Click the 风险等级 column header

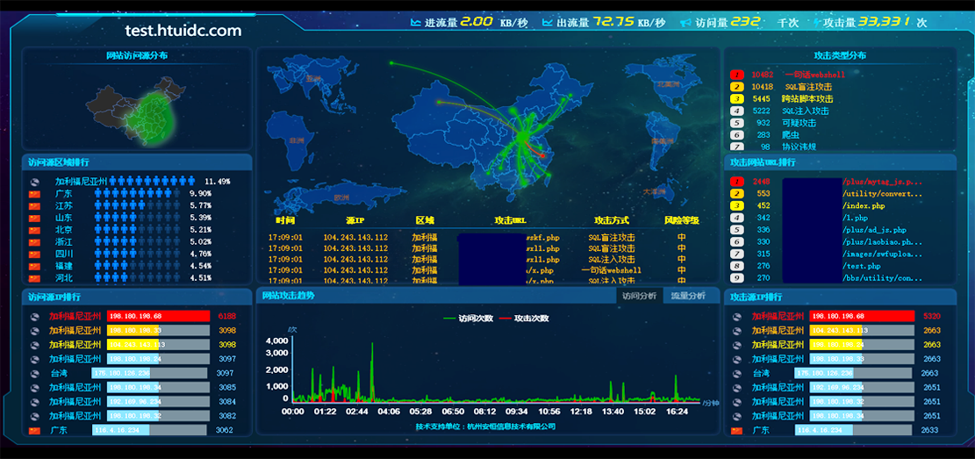[681, 220]
